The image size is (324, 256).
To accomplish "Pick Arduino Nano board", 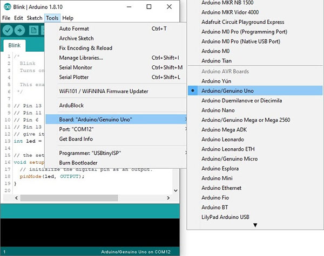I will click(255, 110).
